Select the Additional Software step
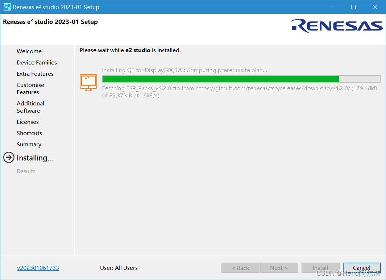Screen dimensions: 386x280 coord(30,107)
